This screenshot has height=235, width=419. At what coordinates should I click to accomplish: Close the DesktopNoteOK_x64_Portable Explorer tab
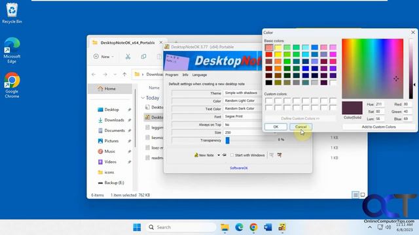pyautogui.click(x=161, y=42)
